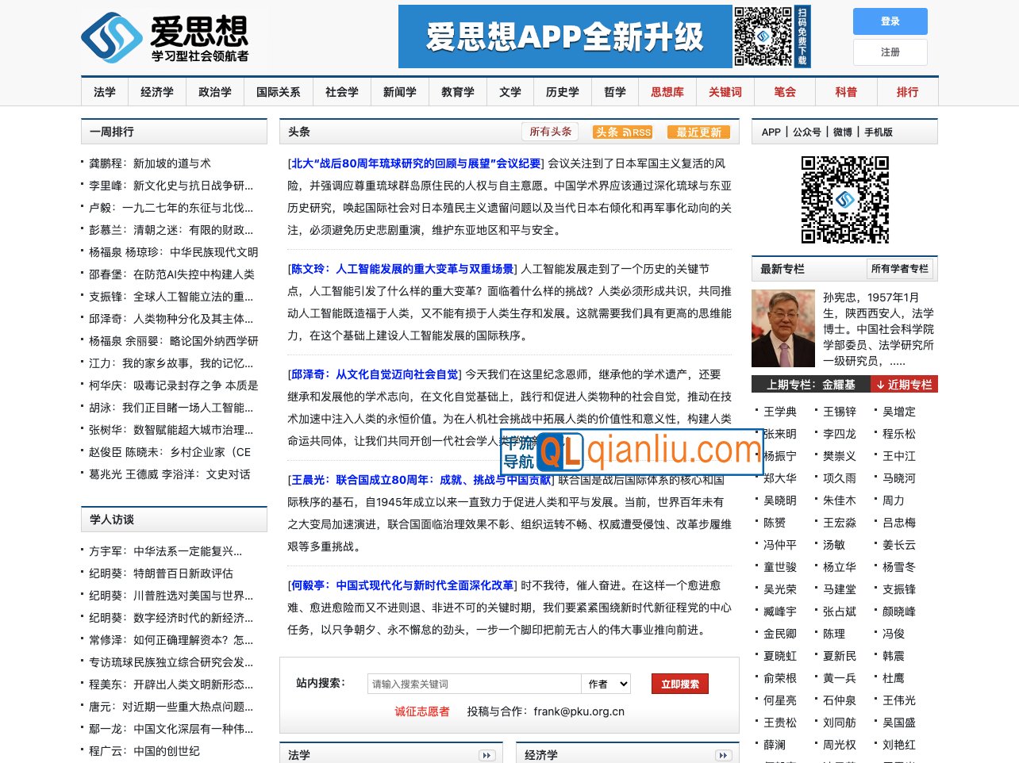Image resolution: width=1019 pixels, height=763 pixels.
Task: Open the 所有学者专栏 panel link
Action: tap(900, 269)
